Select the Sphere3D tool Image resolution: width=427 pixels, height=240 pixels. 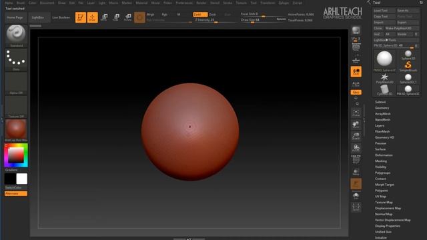coord(408,55)
